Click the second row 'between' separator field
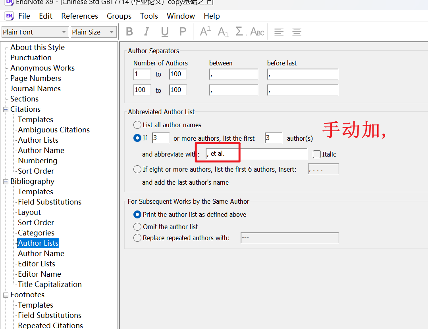The width and height of the screenshot is (428, 329). tap(233, 90)
